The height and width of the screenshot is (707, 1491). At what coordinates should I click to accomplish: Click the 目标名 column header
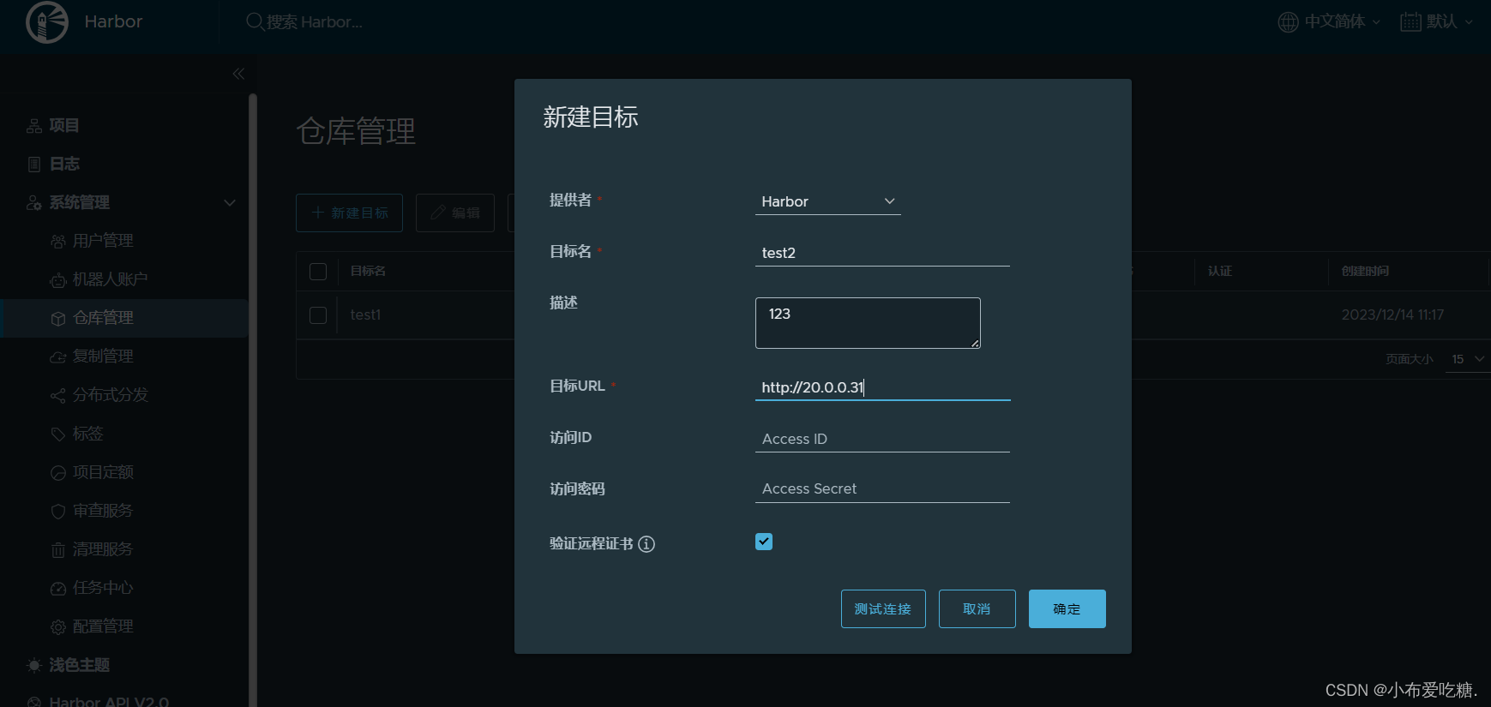(368, 271)
